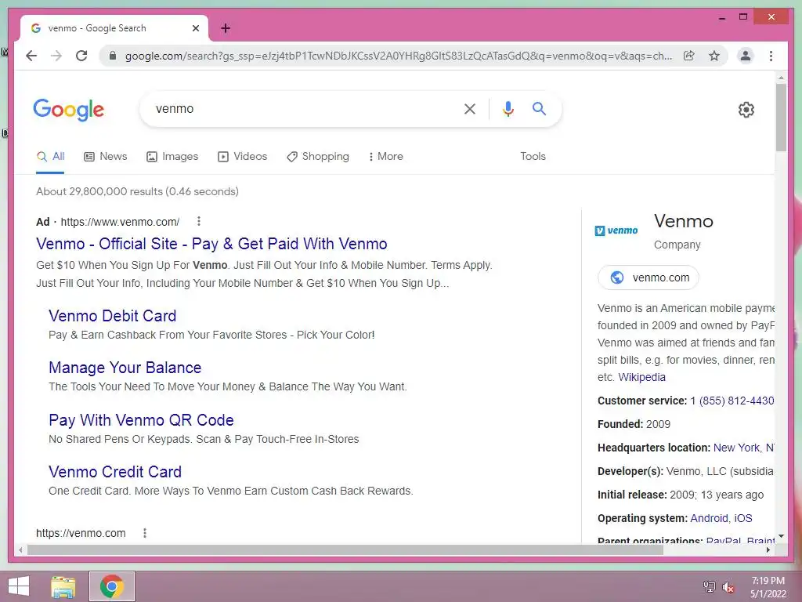Switch to the Shopping tab

[318, 157]
